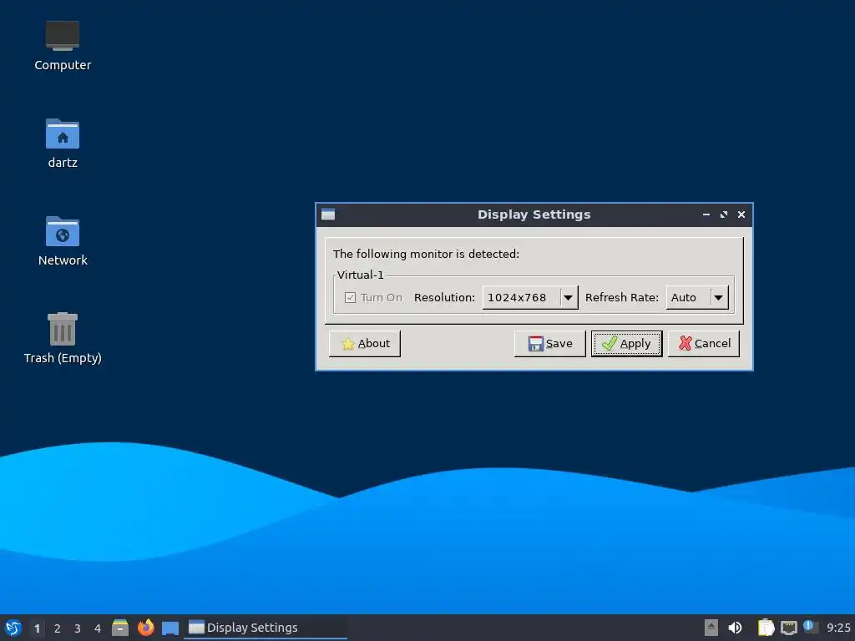The image size is (855, 641).
Task: Launch the file manager from the taskbar
Action: pyautogui.click(x=120, y=628)
